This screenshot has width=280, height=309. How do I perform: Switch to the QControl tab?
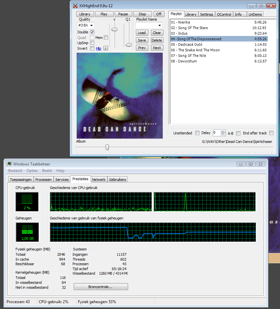(x=224, y=14)
